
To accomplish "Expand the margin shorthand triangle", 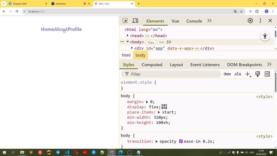I will coord(147,102).
